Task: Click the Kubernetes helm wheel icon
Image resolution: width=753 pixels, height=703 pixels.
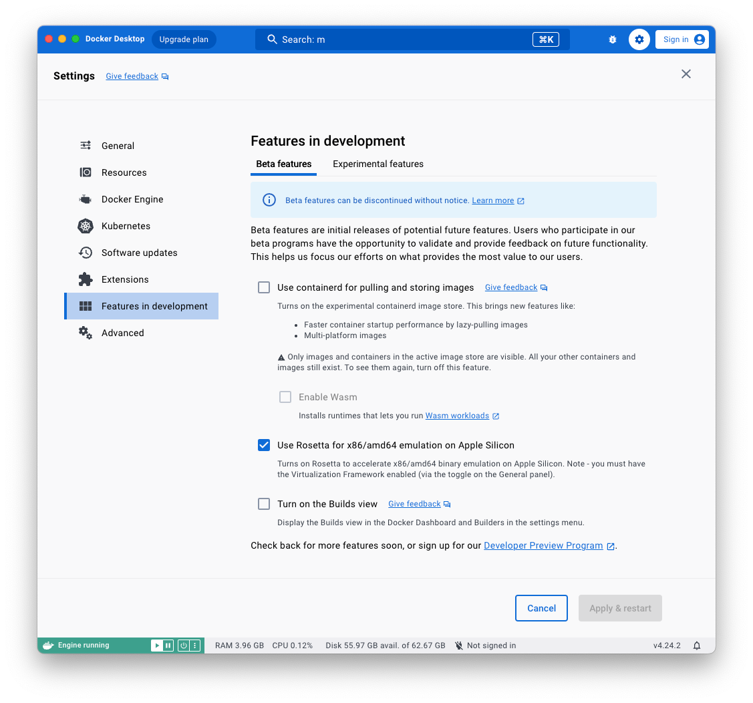Action: [86, 226]
